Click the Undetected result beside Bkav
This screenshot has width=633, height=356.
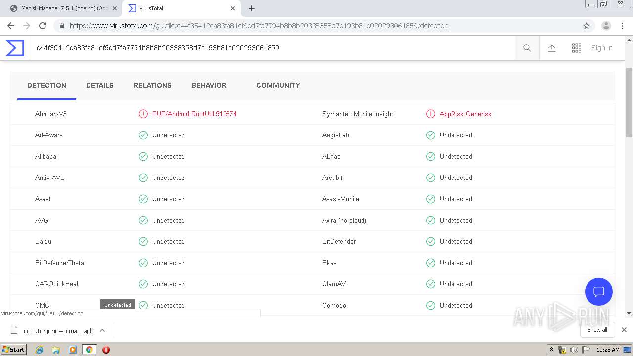(456, 263)
